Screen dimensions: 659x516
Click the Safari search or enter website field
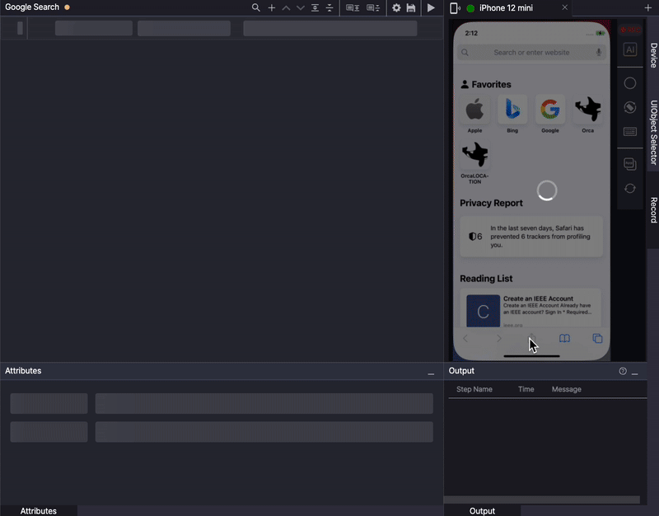click(530, 51)
